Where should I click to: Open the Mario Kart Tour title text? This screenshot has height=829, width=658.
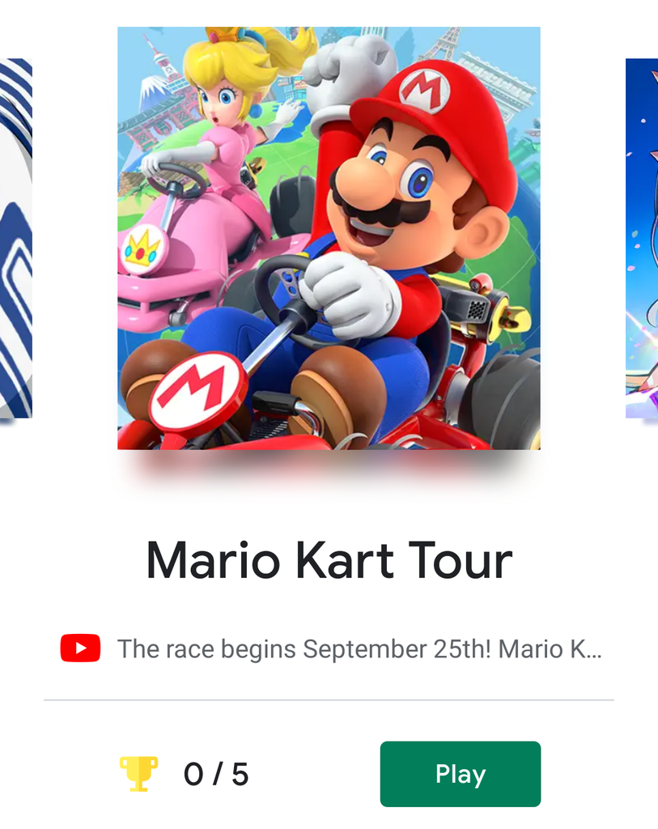click(x=329, y=560)
